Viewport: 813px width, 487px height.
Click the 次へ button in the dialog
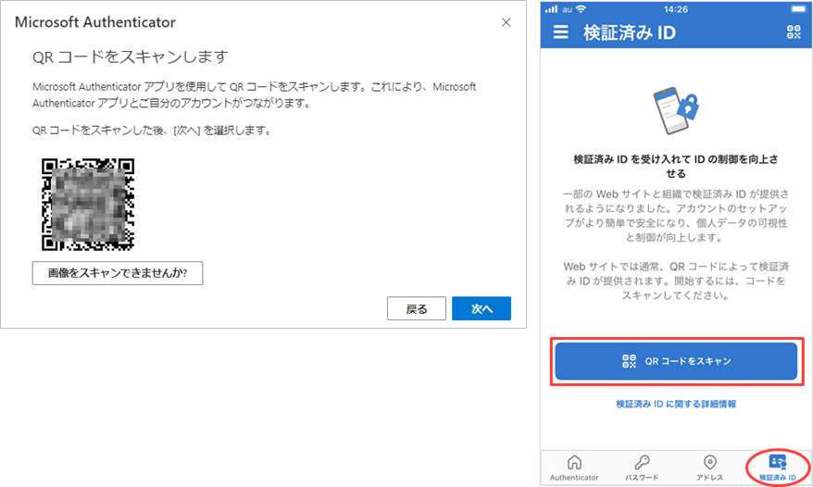(x=482, y=308)
